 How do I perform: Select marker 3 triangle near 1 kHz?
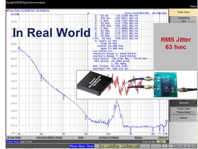[x=64, y=96]
